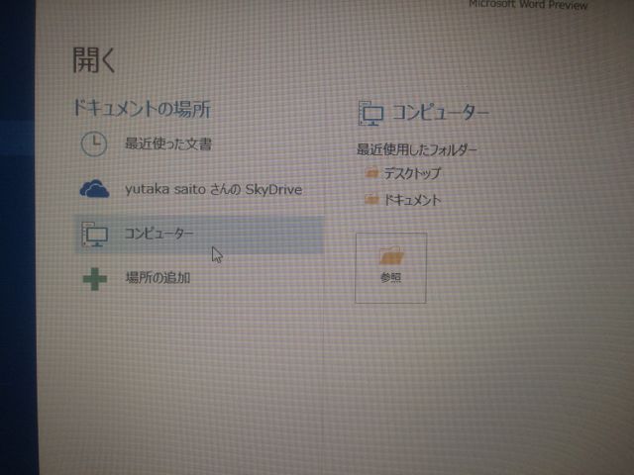Click the Documents (ドキュメント) folder icon
This screenshot has width=634, height=475.
(371, 199)
